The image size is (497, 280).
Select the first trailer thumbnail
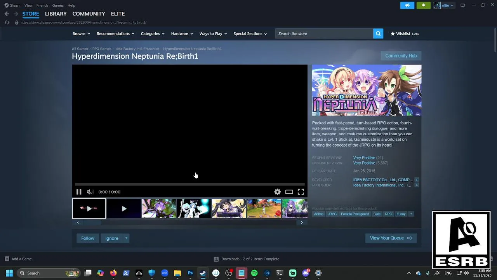pos(89,208)
